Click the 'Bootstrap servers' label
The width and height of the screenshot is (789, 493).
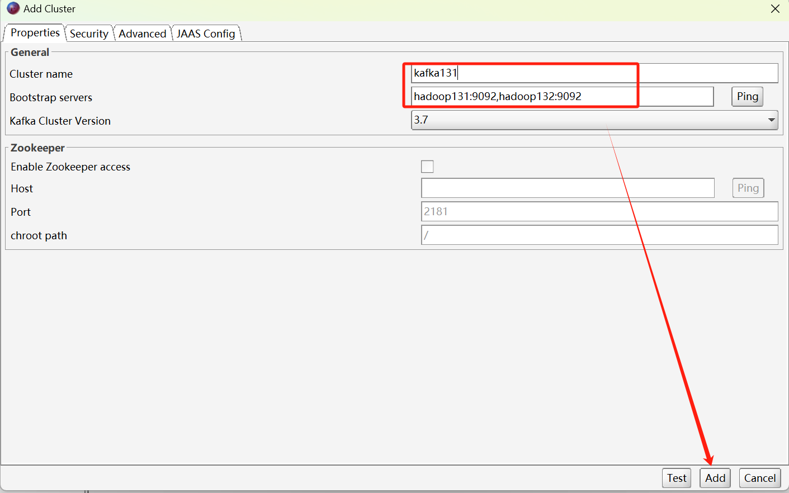point(51,97)
